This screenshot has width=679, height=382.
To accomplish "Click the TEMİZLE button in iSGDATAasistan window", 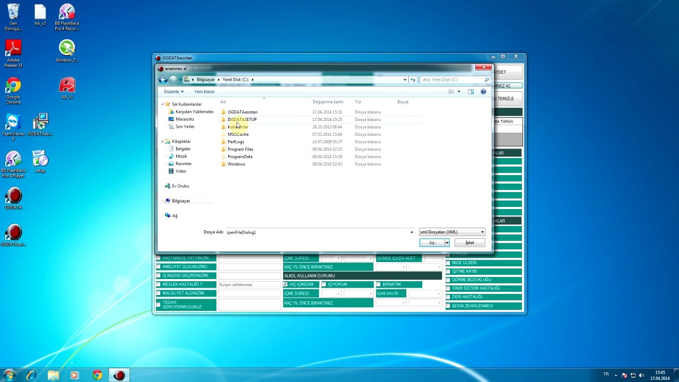I will tap(508, 99).
